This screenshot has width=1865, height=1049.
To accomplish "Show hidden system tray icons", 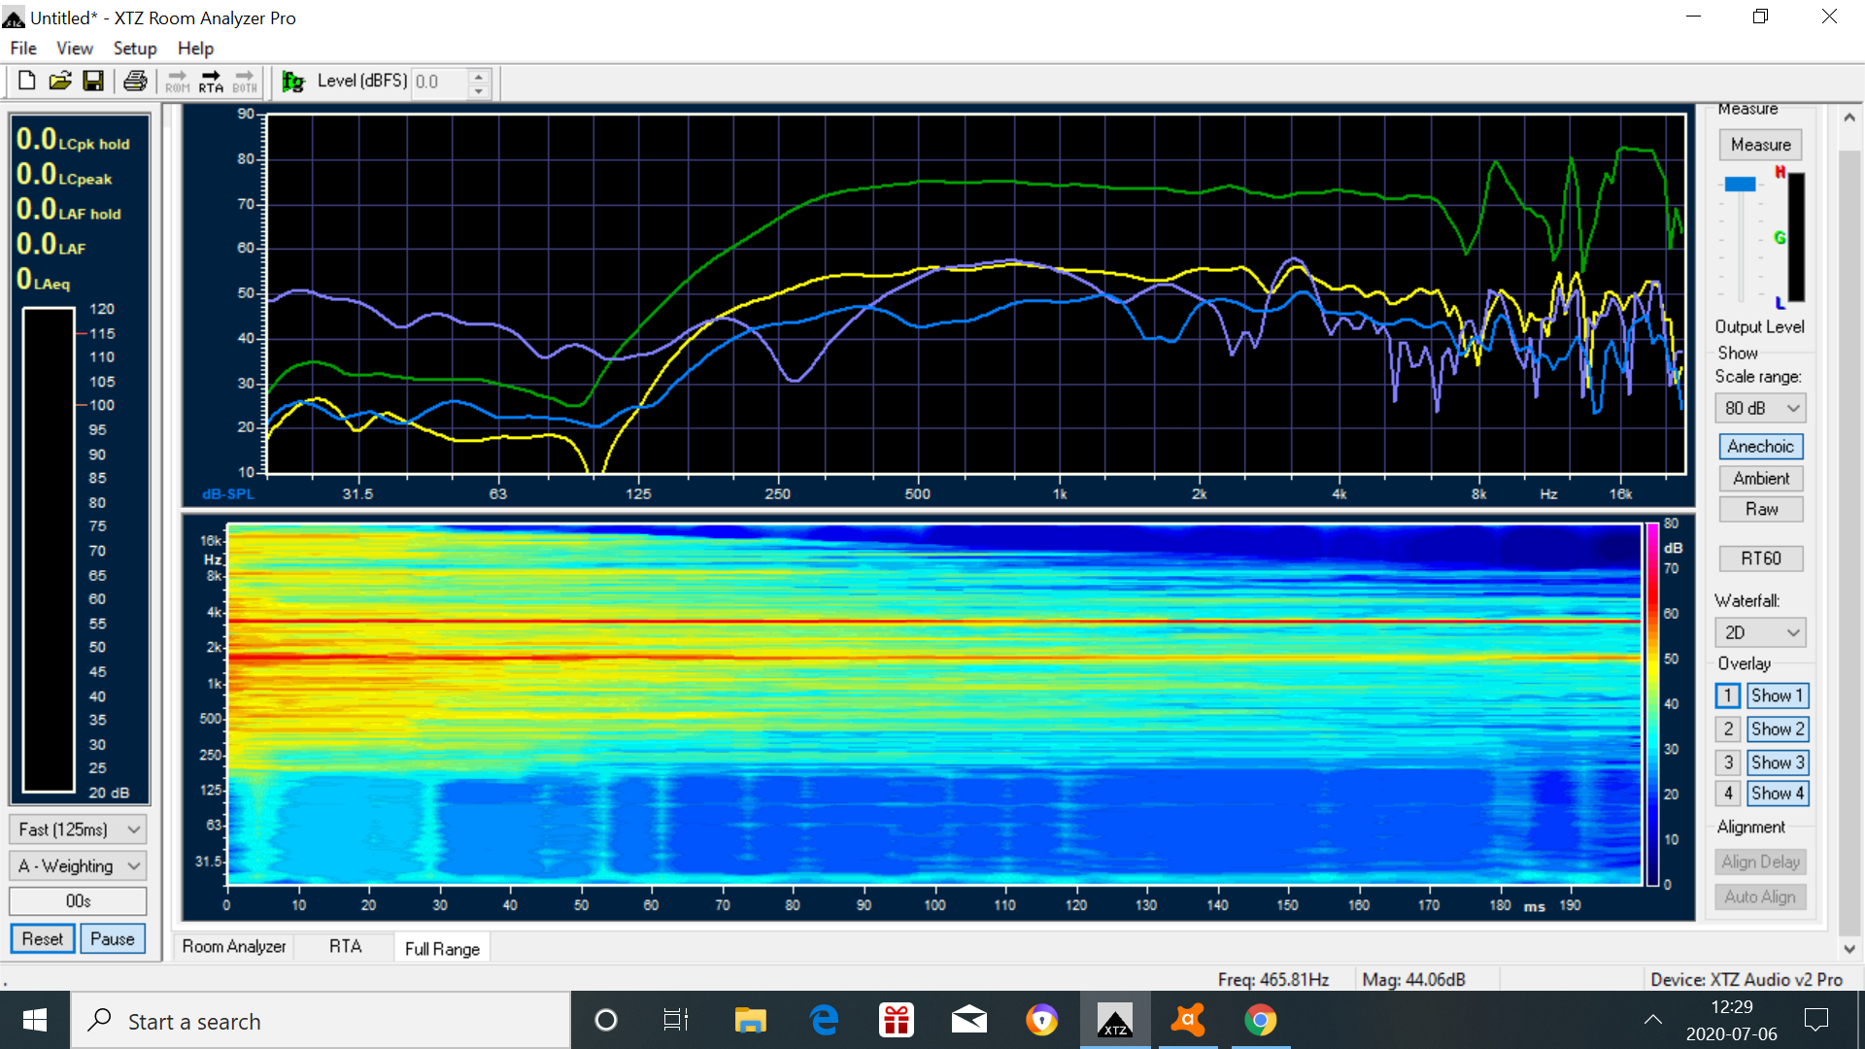I will click(x=1652, y=1020).
